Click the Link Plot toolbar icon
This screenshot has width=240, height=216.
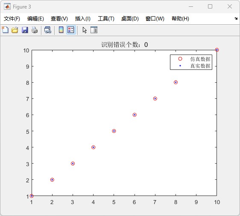click(x=48, y=30)
